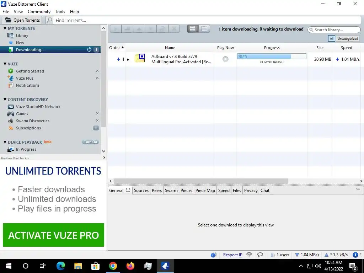Collapse the DEVICE PLAYBACK section
This screenshot has width=364, height=273.
click(5, 142)
